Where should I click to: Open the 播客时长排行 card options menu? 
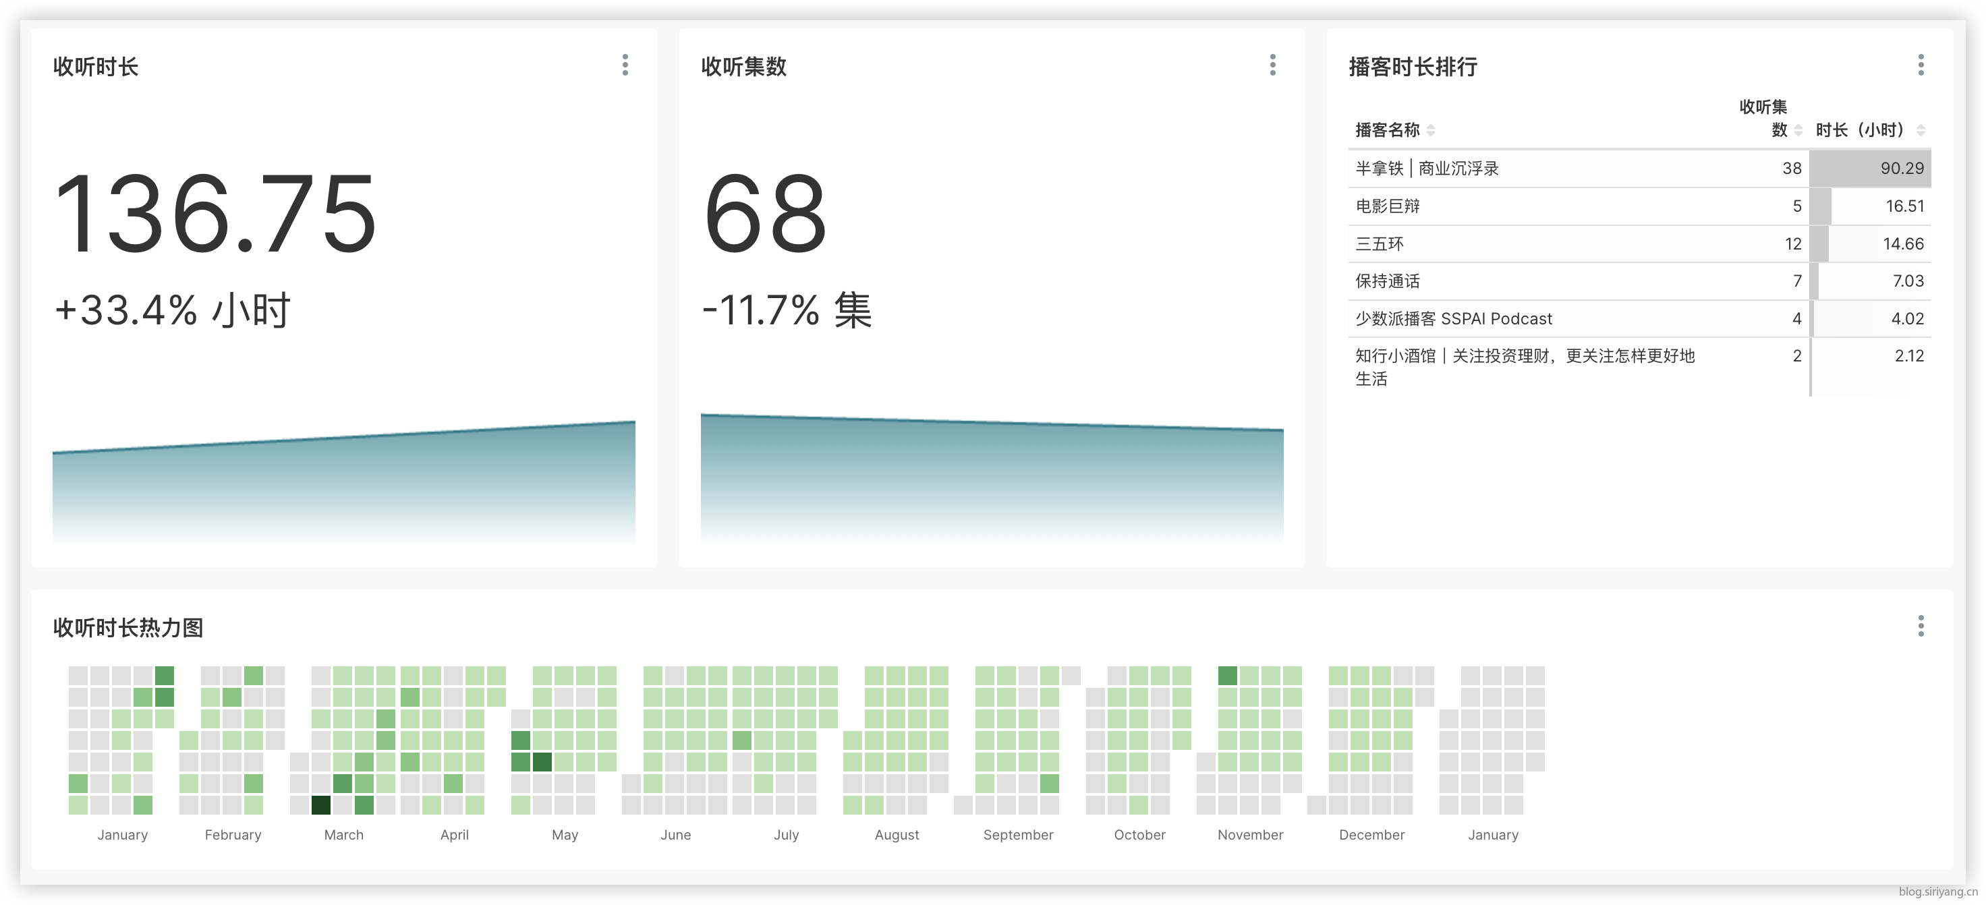(1921, 65)
